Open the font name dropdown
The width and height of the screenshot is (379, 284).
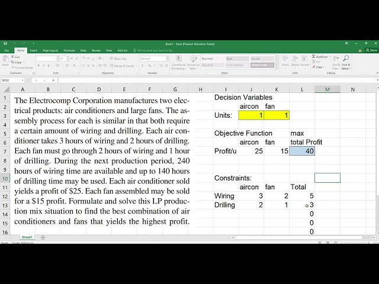point(57,59)
